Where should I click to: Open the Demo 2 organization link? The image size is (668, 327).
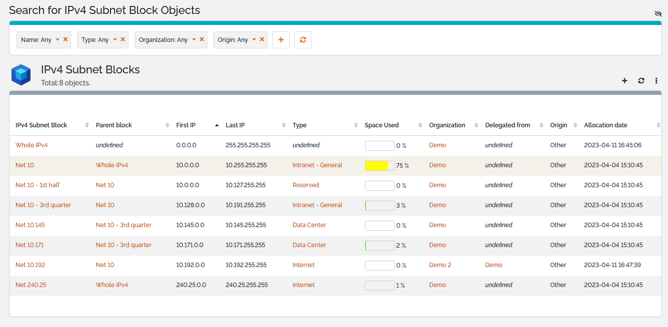(x=440, y=265)
